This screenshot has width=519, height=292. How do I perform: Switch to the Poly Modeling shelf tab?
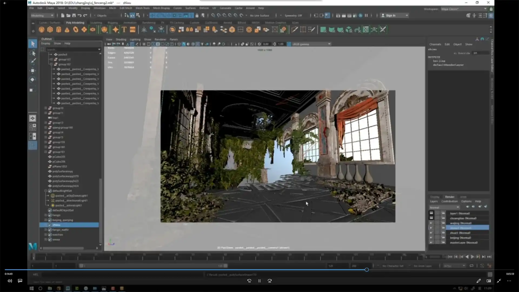coord(75,23)
